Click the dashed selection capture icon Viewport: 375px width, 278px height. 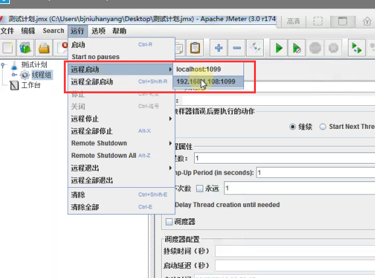[318, 21]
